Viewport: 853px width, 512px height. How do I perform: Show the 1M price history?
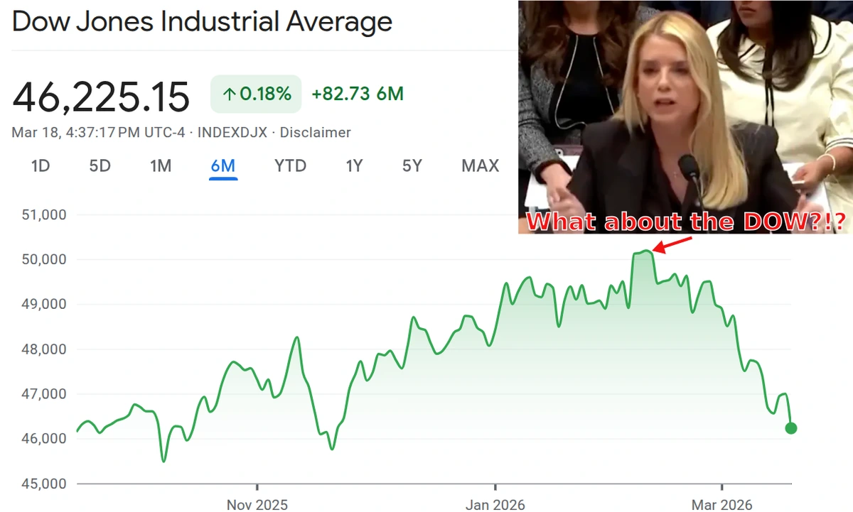pos(161,166)
